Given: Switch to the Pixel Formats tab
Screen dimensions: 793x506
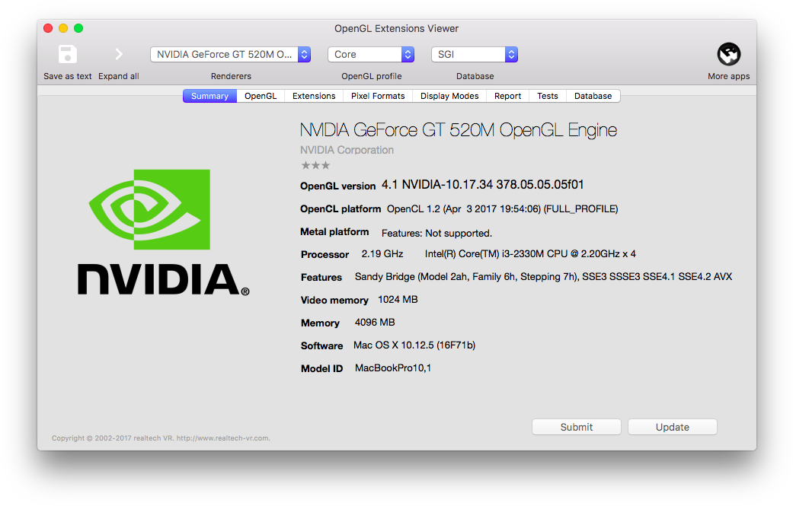Looking at the screenshot, I should pyautogui.click(x=378, y=96).
